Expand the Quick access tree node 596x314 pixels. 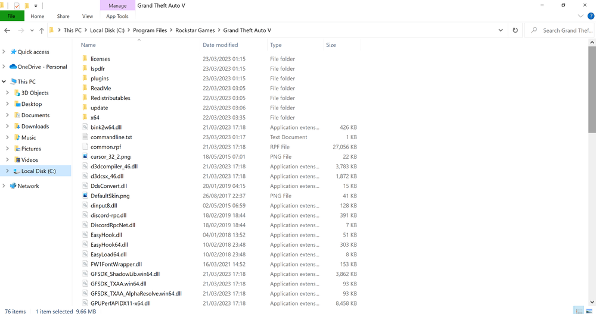click(x=4, y=52)
